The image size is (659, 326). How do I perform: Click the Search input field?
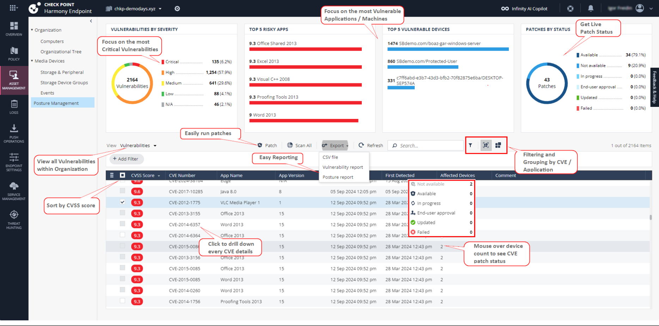tap(426, 145)
